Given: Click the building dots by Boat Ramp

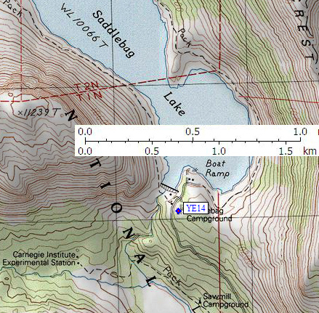Looking at the screenshot, I should (x=191, y=179).
